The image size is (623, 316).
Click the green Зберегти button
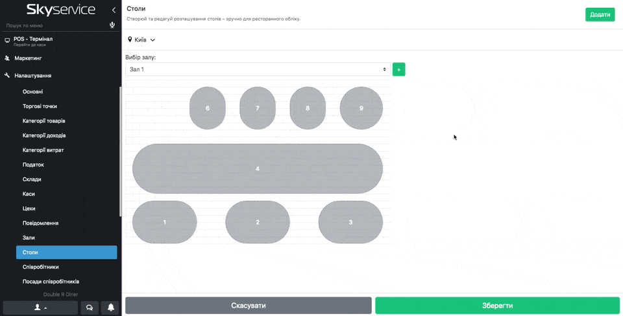[497, 306]
